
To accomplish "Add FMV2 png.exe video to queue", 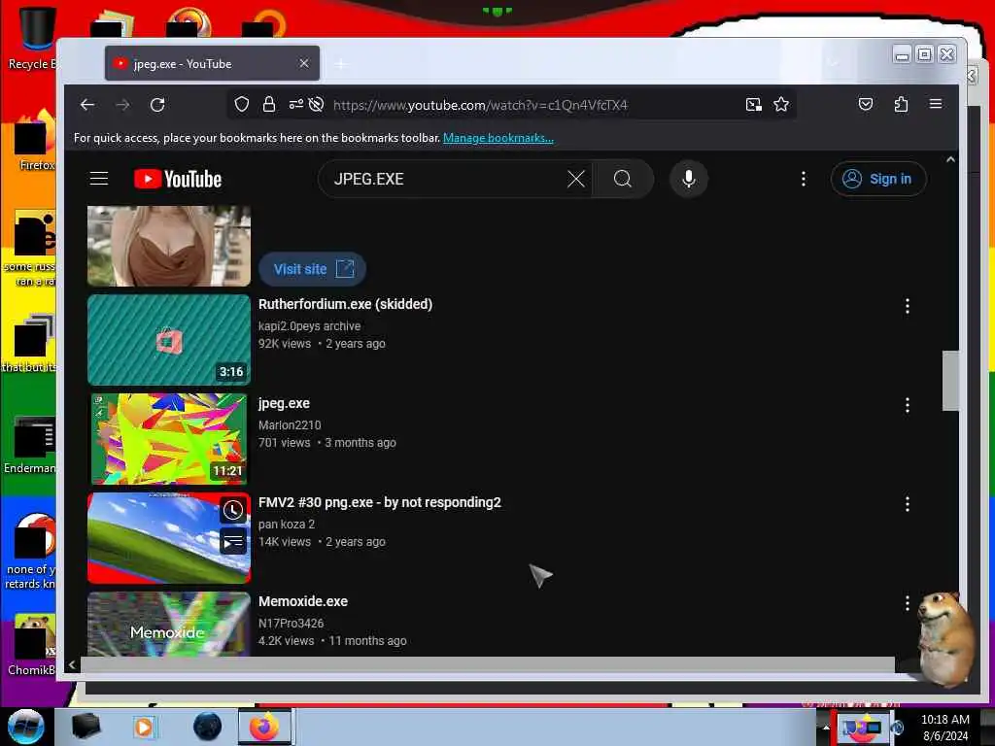I will point(233,541).
